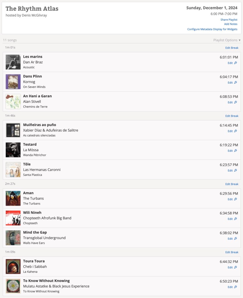Open the Playlist Options dropdown

click(x=227, y=40)
